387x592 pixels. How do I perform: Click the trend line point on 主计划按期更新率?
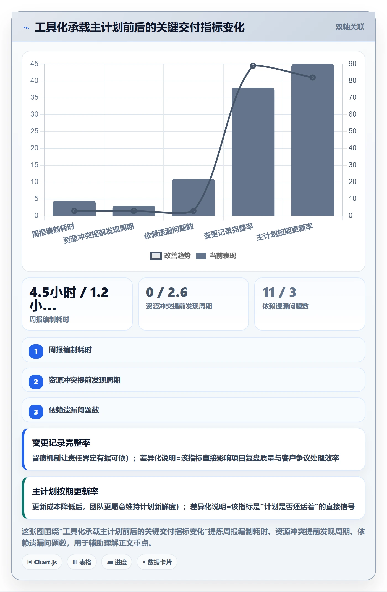pyautogui.click(x=313, y=78)
